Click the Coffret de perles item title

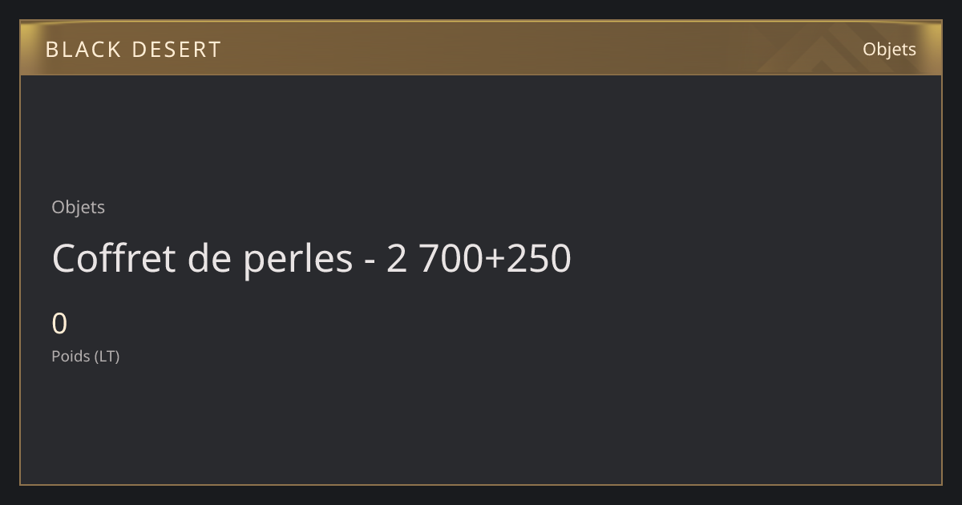point(311,258)
